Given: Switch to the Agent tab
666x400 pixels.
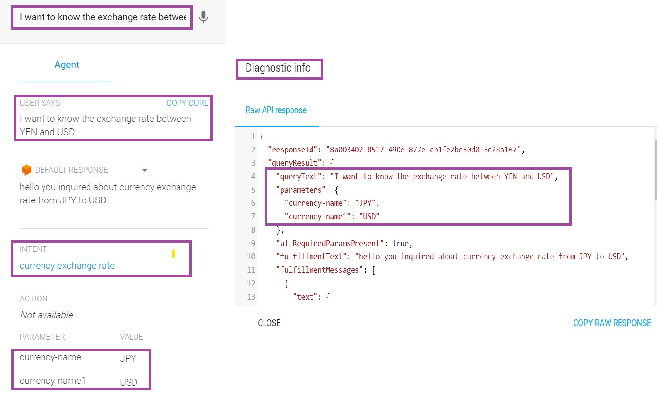Looking at the screenshot, I should pos(67,65).
